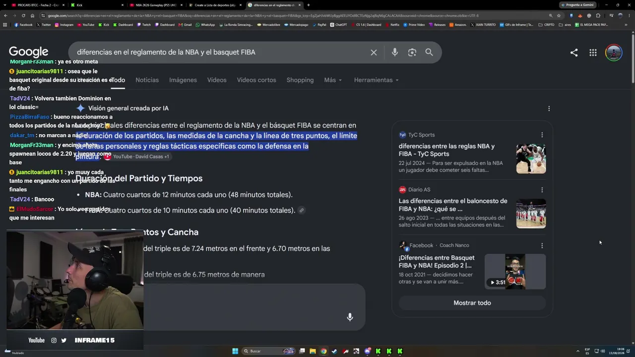This screenshot has width=635, height=357.
Task: Submit the search with the magnifier icon
Action: coord(429,52)
